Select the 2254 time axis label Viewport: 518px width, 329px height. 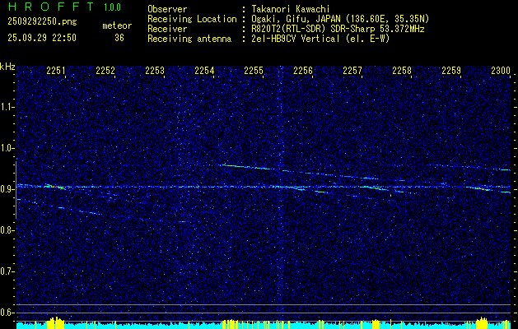204,71
